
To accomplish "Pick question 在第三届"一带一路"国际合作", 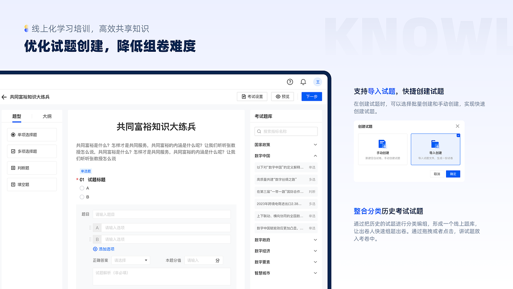I will point(286,191).
